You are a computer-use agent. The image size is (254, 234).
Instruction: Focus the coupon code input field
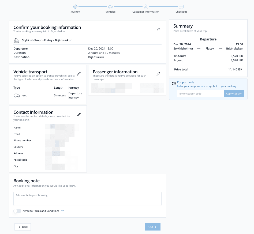pos(200,94)
